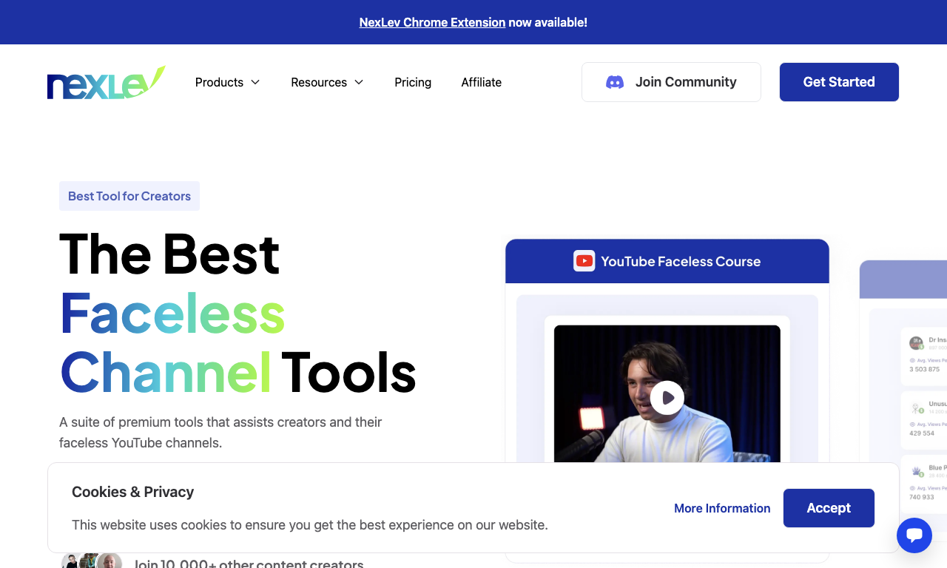Click the course video thumbnail
Viewport: 947px width, 568px height.
click(x=667, y=394)
